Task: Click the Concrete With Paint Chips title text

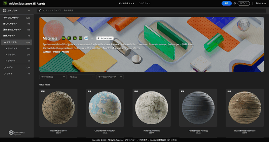Action: (x=105, y=131)
